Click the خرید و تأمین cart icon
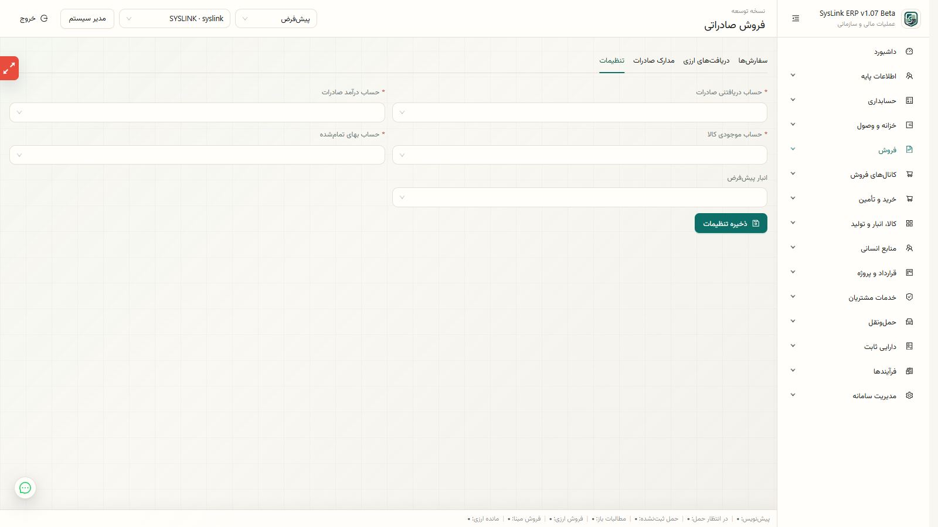Screen dimensions: 938x527 (x=909, y=199)
